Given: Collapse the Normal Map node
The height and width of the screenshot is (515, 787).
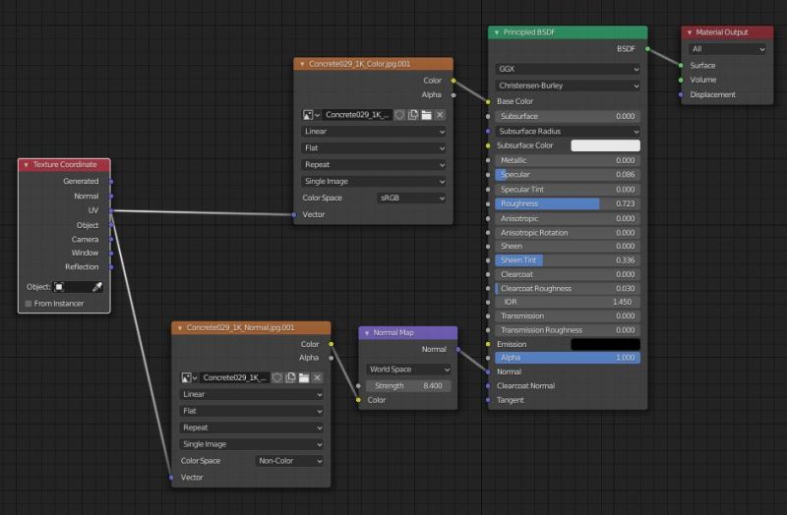Looking at the screenshot, I should (367, 333).
